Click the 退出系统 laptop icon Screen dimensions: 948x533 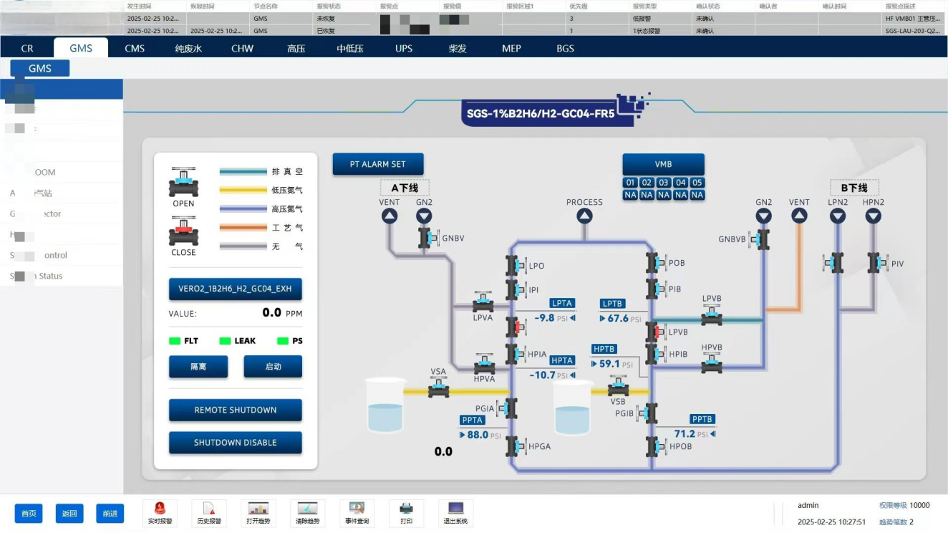tap(455, 508)
